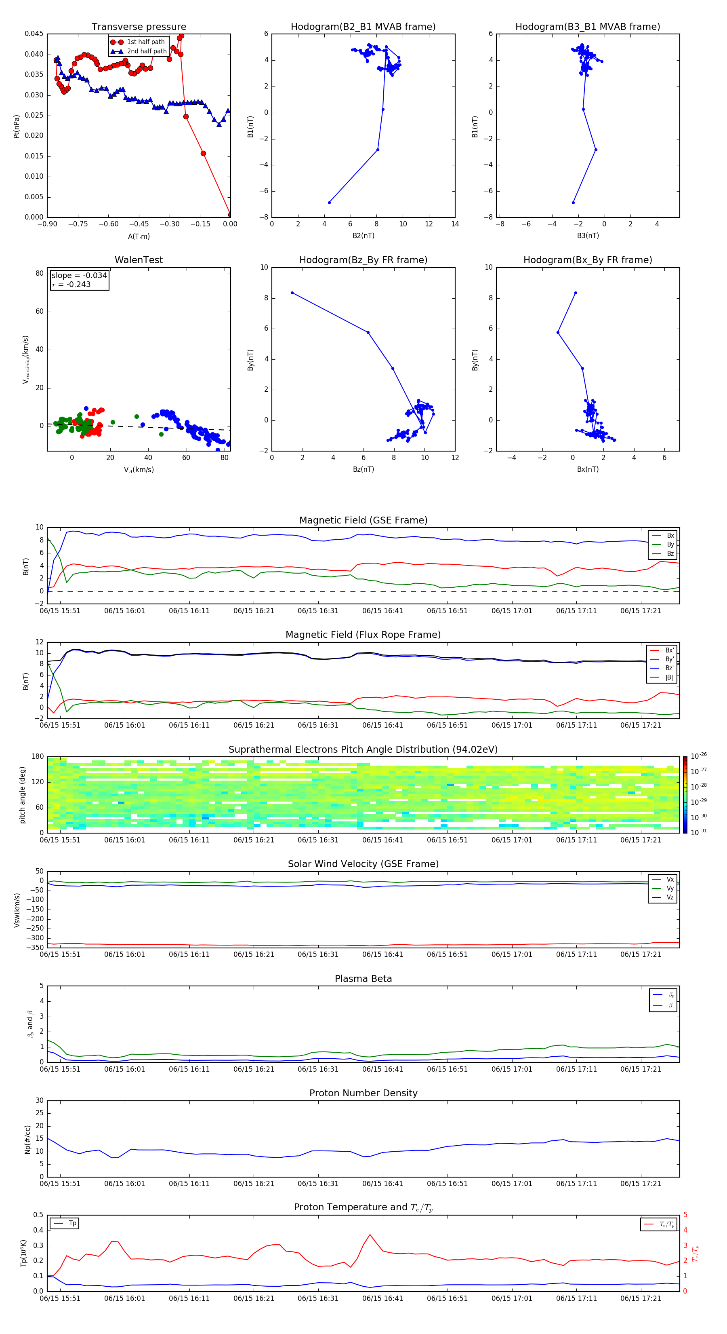Click the 'WalenTest' plot title

[x=139, y=260]
